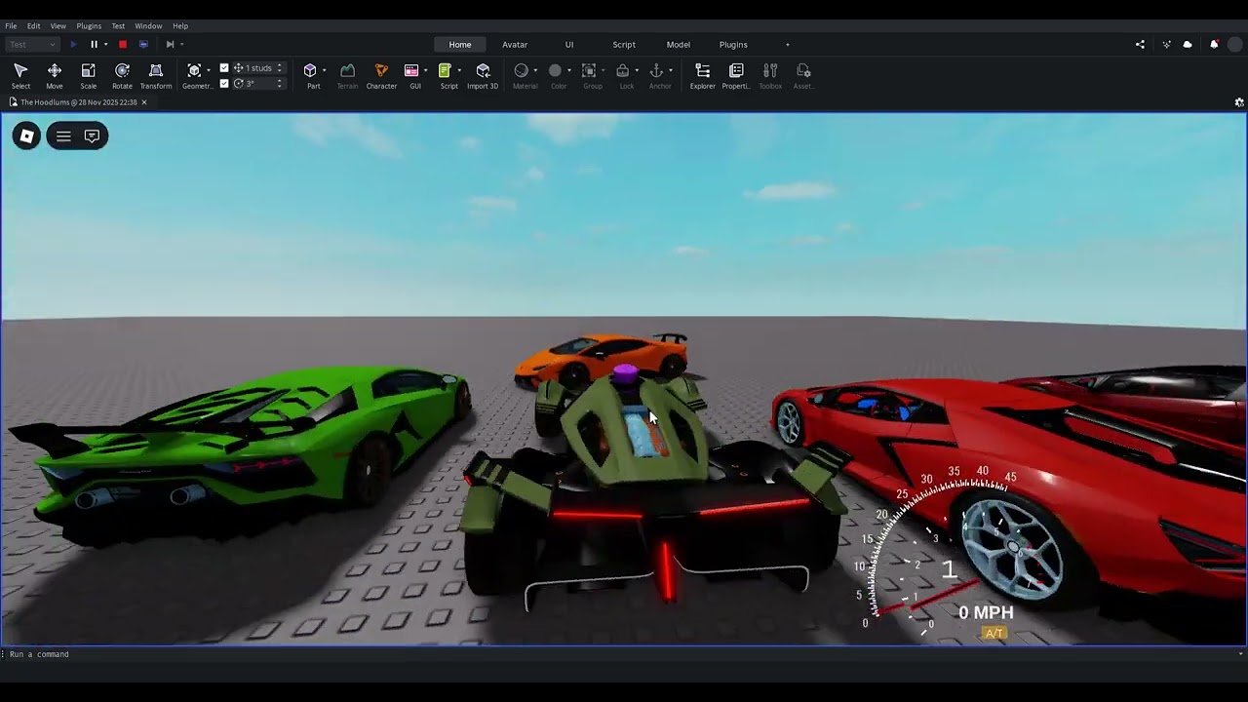Screen dimensions: 1248x702
Task: Pick the Scale tool
Action: tap(88, 76)
